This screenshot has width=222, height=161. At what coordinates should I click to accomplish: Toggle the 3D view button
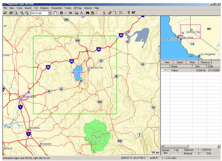point(70,13)
